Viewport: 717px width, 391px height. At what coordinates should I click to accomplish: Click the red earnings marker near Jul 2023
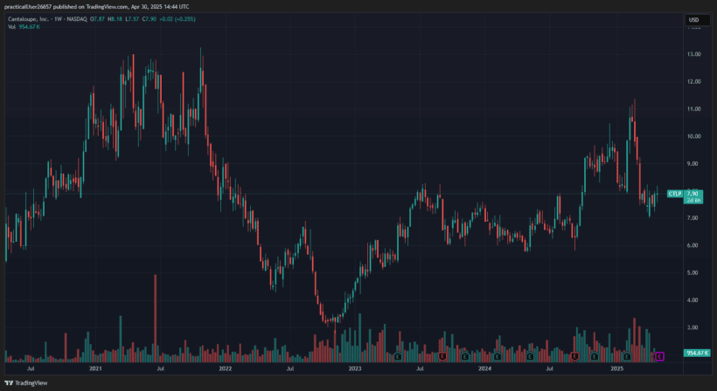[x=443, y=356]
